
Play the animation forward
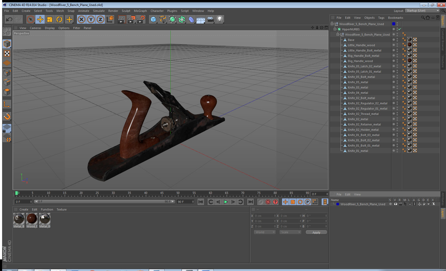226,202
